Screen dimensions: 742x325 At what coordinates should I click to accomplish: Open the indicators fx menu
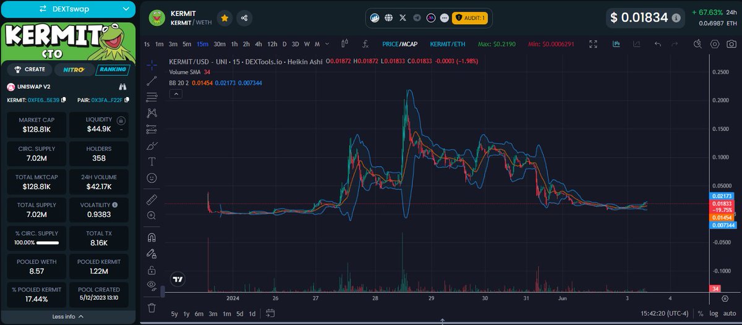pos(365,44)
